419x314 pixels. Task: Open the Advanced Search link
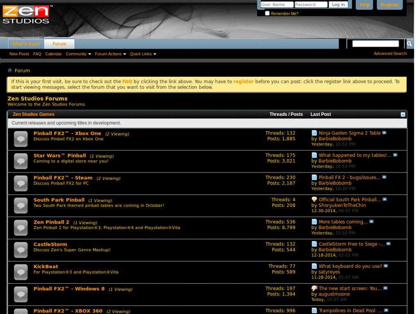390,54
